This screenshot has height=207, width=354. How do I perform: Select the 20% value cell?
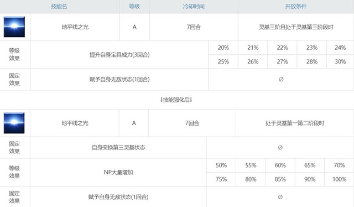click(223, 48)
